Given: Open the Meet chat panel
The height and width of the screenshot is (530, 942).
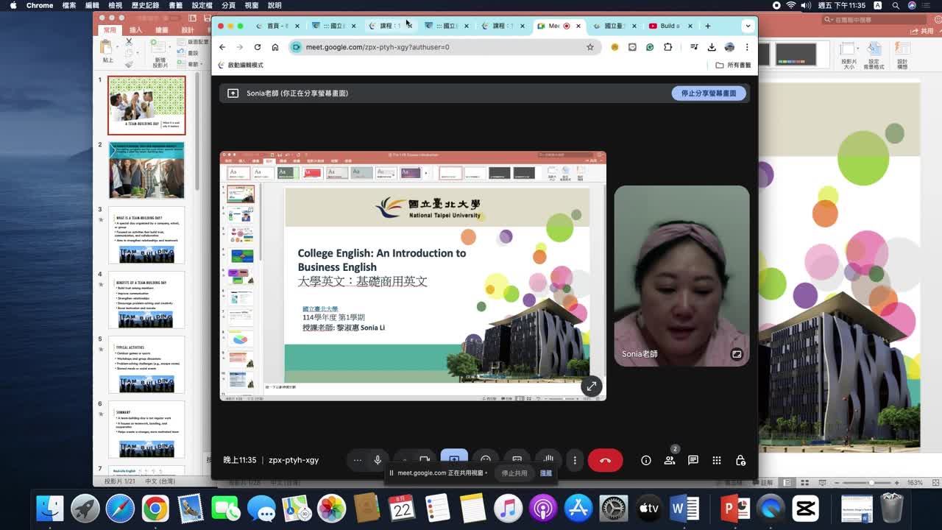Looking at the screenshot, I should click(693, 460).
